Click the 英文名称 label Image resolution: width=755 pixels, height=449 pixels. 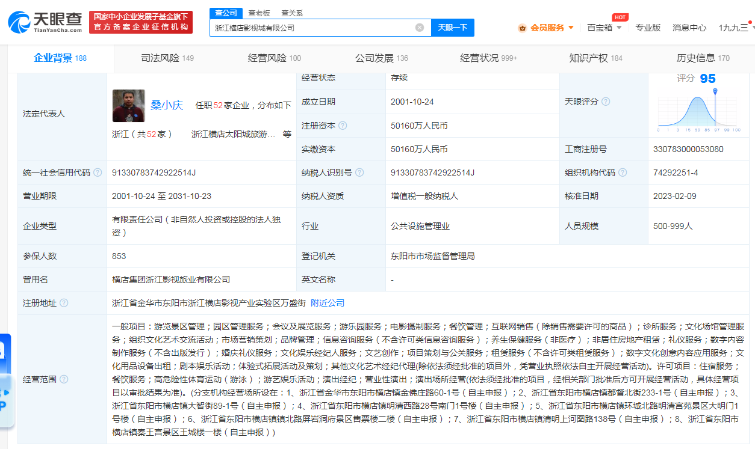(318, 279)
